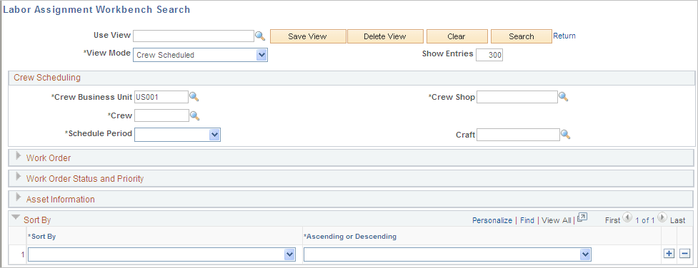Collapse the Sort By section
Image resolution: width=698 pixels, height=268 pixels.
pos(16,218)
